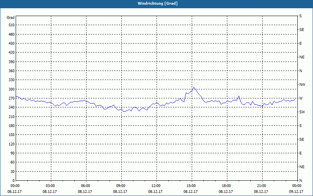
Task: Click the 60 degree axis label
Action: coord(13,162)
